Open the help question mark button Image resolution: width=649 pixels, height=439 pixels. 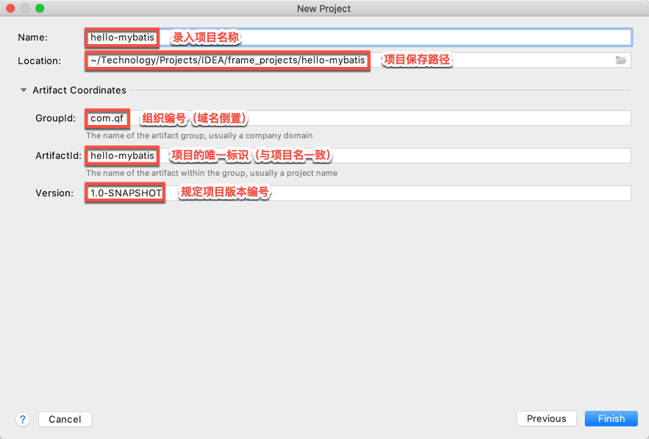tap(23, 419)
